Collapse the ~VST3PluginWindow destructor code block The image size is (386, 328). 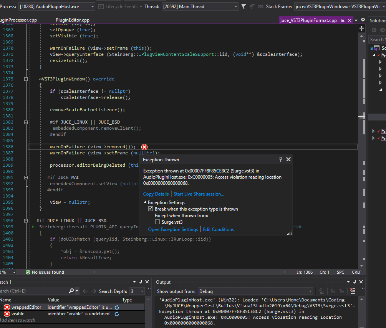click(x=26, y=79)
